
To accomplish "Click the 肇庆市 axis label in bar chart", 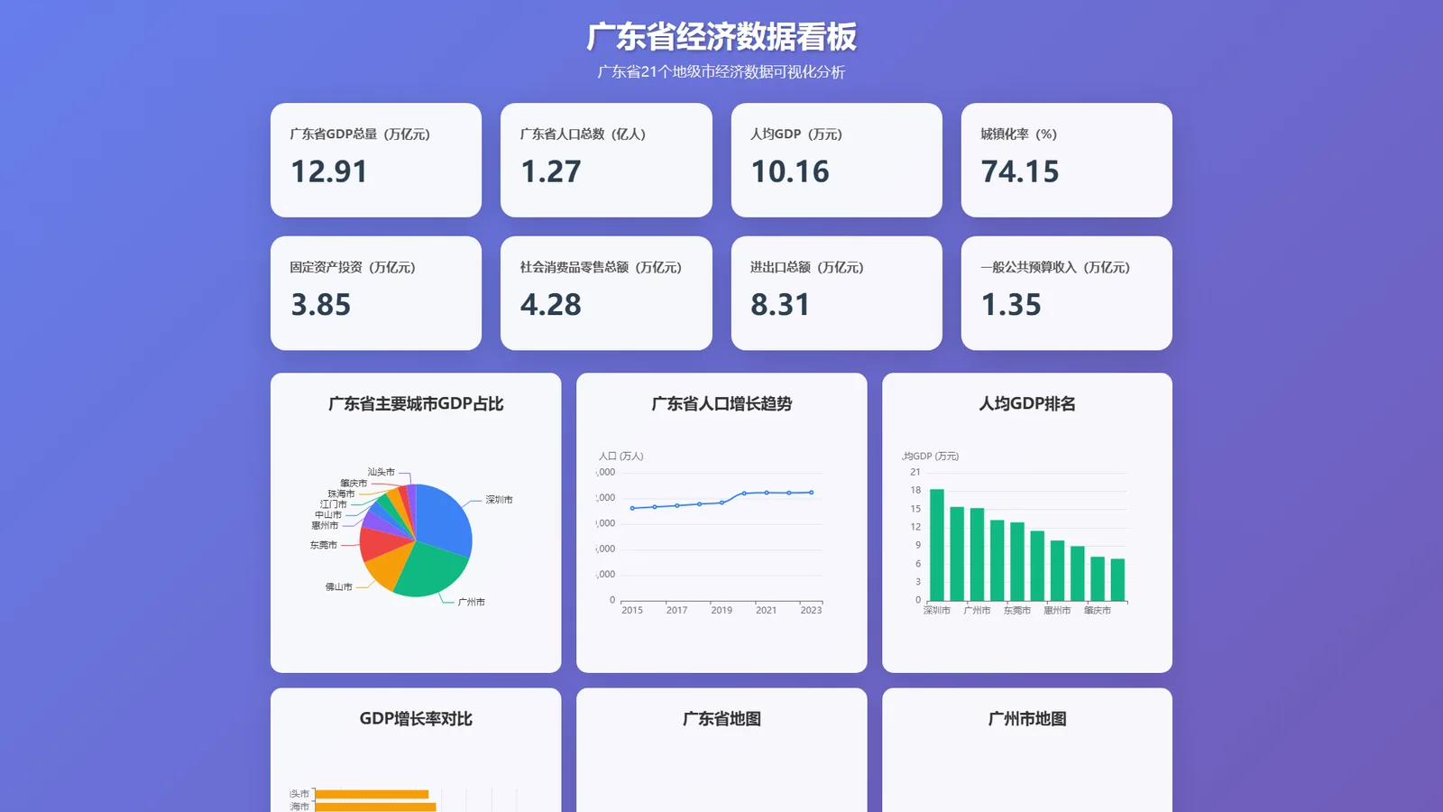I will tap(1098, 611).
